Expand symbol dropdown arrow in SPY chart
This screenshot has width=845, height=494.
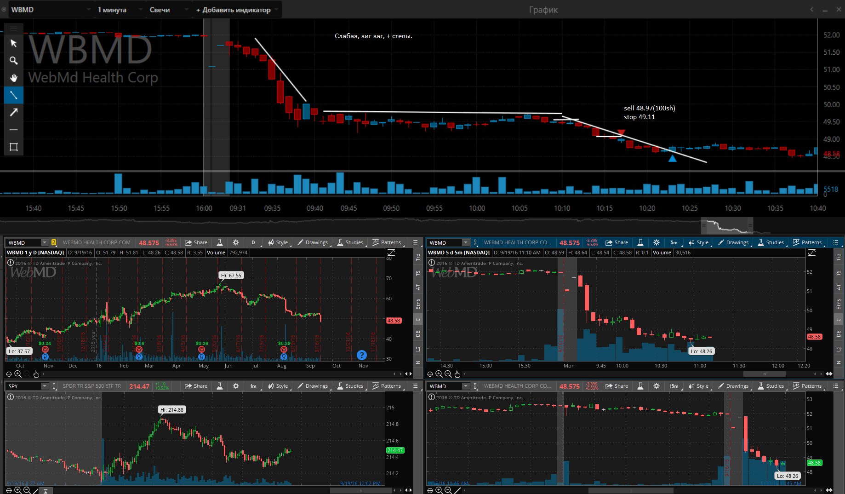[x=44, y=386]
